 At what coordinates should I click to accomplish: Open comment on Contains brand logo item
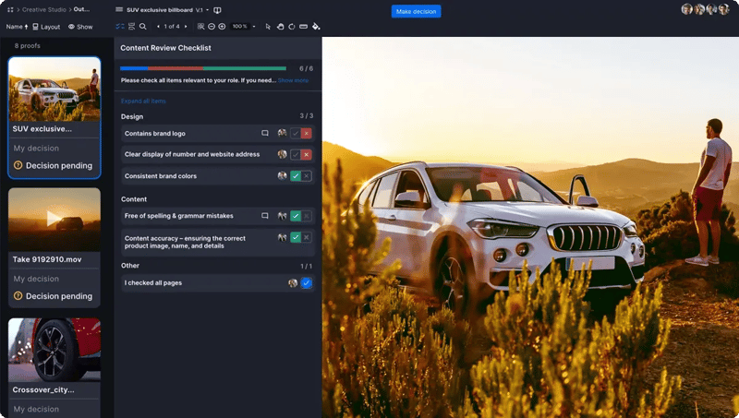[x=265, y=133]
